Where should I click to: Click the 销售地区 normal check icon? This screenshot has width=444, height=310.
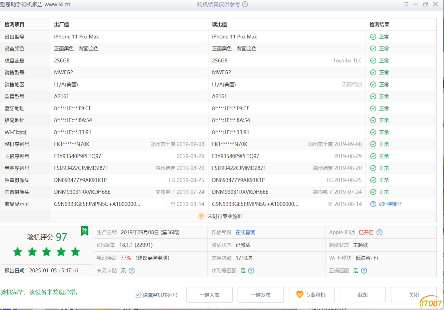coord(373,84)
